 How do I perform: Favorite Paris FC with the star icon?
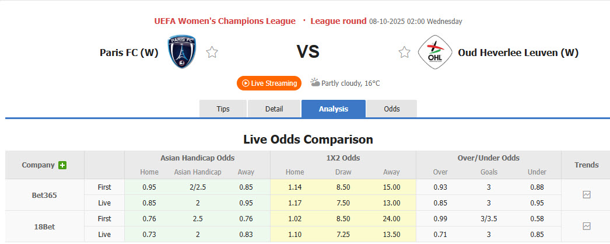[212, 53]
